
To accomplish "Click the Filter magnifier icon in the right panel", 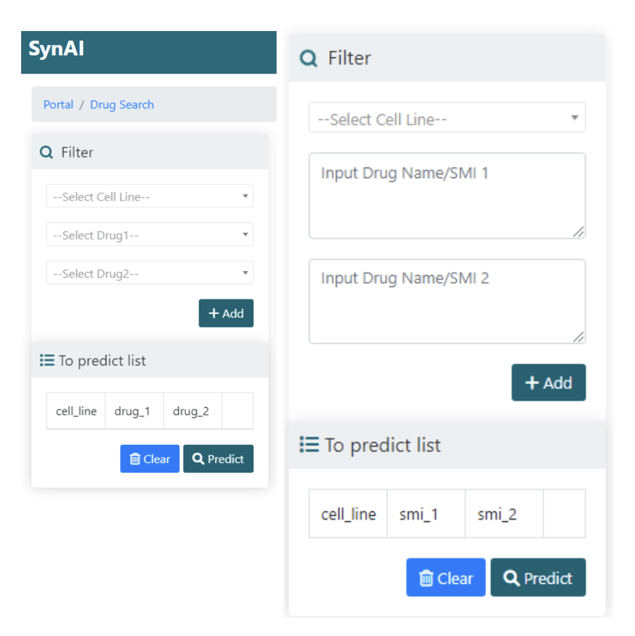I will (308, 59).
